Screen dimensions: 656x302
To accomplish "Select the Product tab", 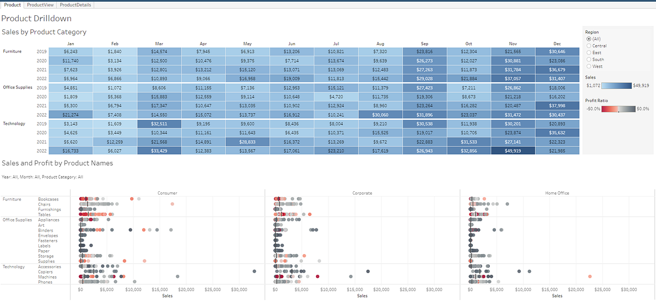I will pos(13,5).
